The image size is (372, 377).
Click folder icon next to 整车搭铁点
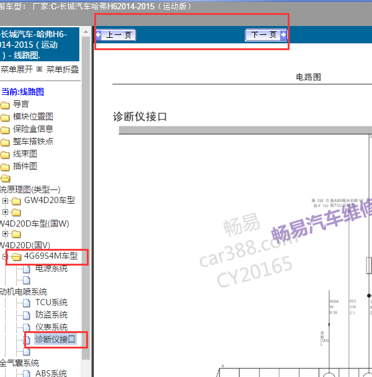coord(5,142)
